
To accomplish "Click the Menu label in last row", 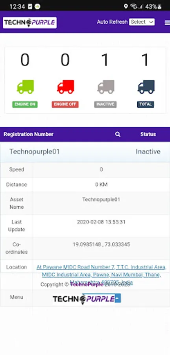I will [17, 297].
